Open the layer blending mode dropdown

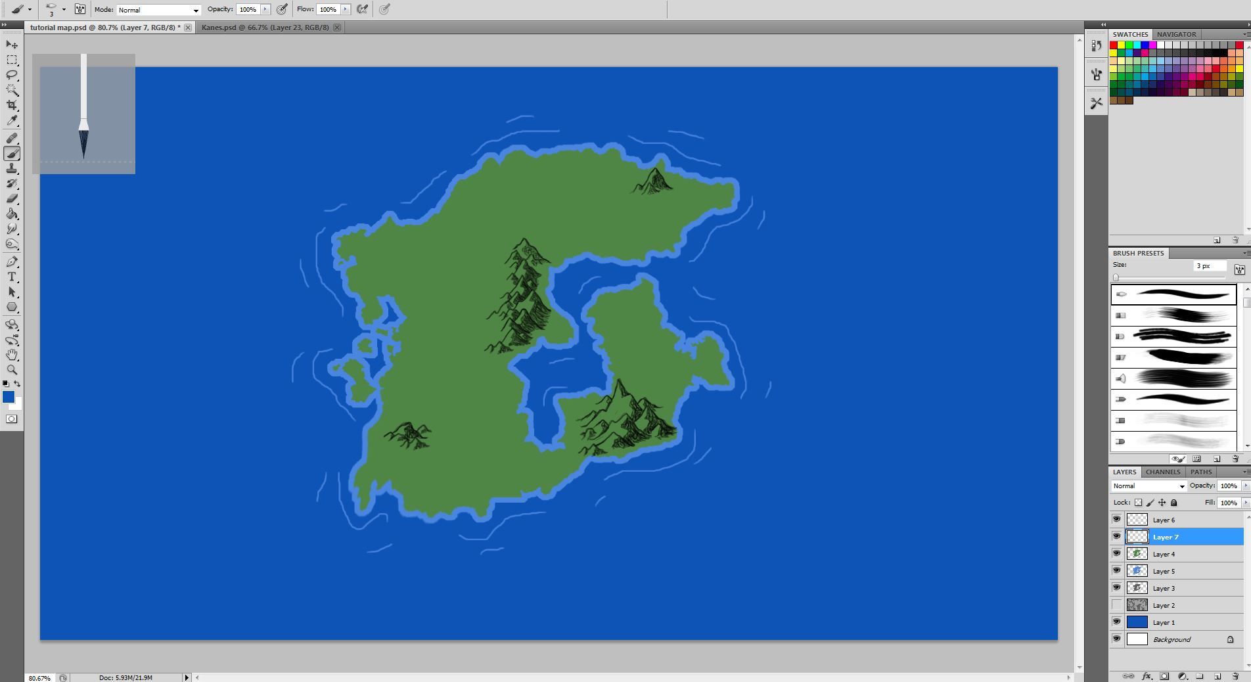1182,486
